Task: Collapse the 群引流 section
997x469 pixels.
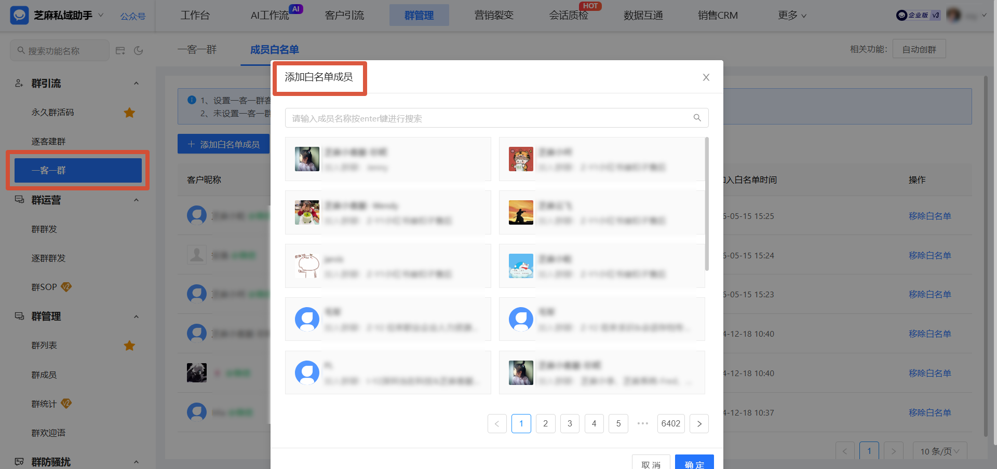Action: tap(136, 83)
